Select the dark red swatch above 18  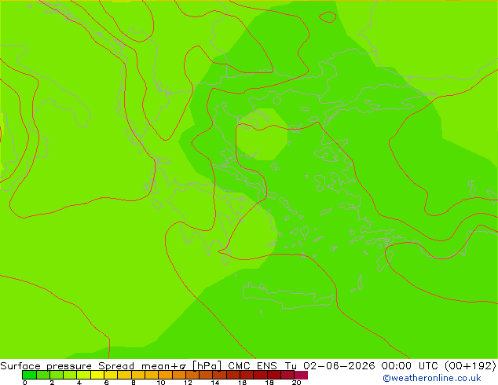tap(274, 375)
